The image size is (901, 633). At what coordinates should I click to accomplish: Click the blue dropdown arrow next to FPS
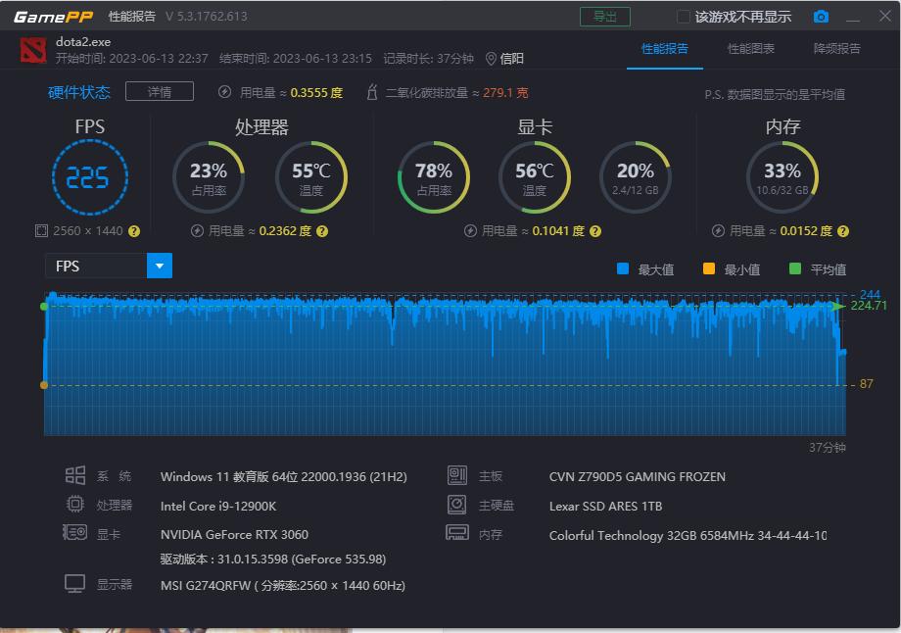[159, 266]
